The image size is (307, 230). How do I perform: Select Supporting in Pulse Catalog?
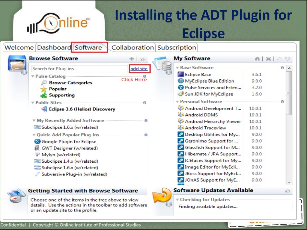click(62, 95)
